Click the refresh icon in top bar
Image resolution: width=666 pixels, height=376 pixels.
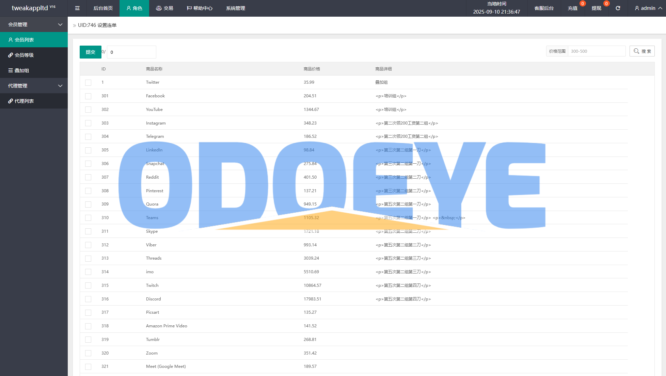[x=618, y=8]
